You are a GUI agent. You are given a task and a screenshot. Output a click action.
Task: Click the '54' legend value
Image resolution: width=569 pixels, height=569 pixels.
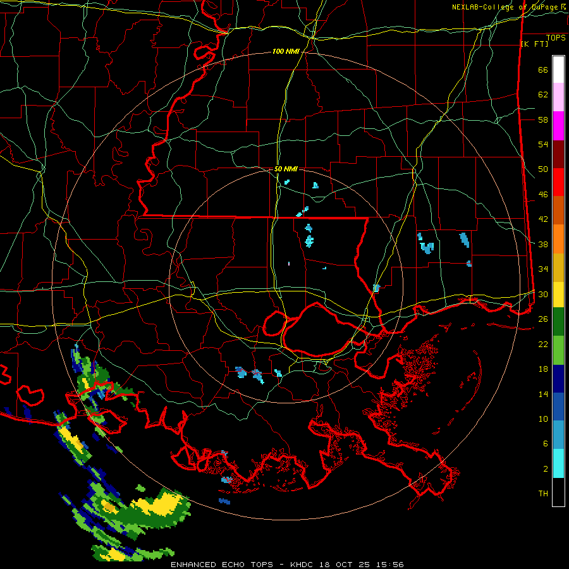click(543, 144)
